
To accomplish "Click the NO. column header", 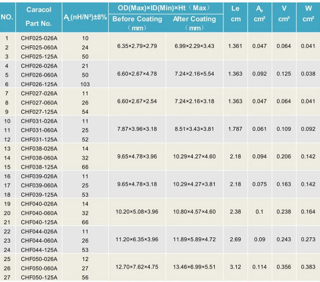I will pos(7,17).
